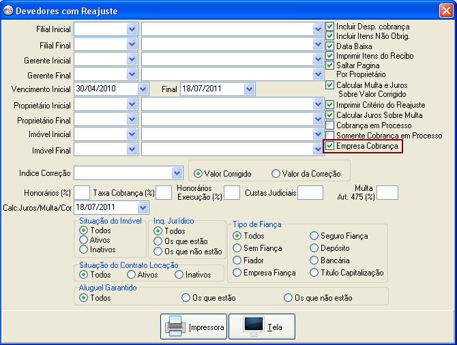Select Os que estão under Aluguel Garantido
The width and height of the screenshot is (457, 345).
coord(186,298)
